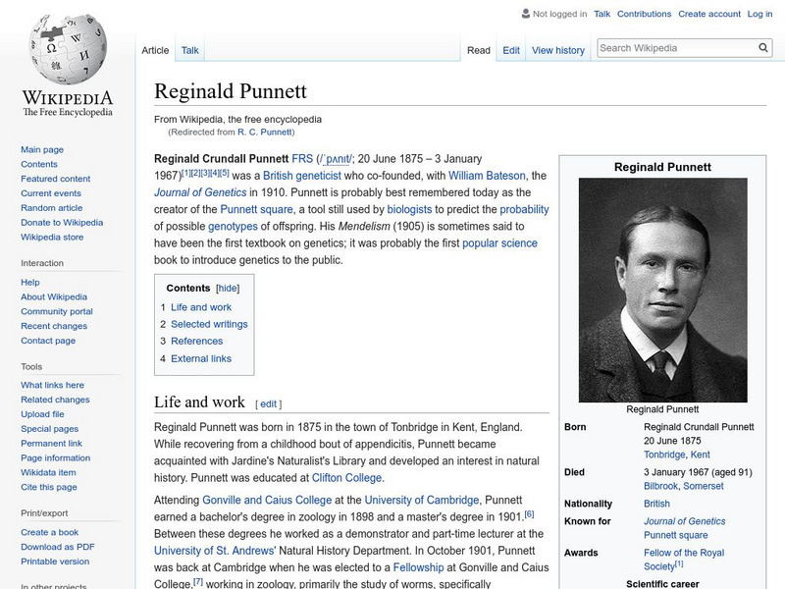Screen dimensions: 785x589
Task: Open Page information link
Action: (56, 457)
